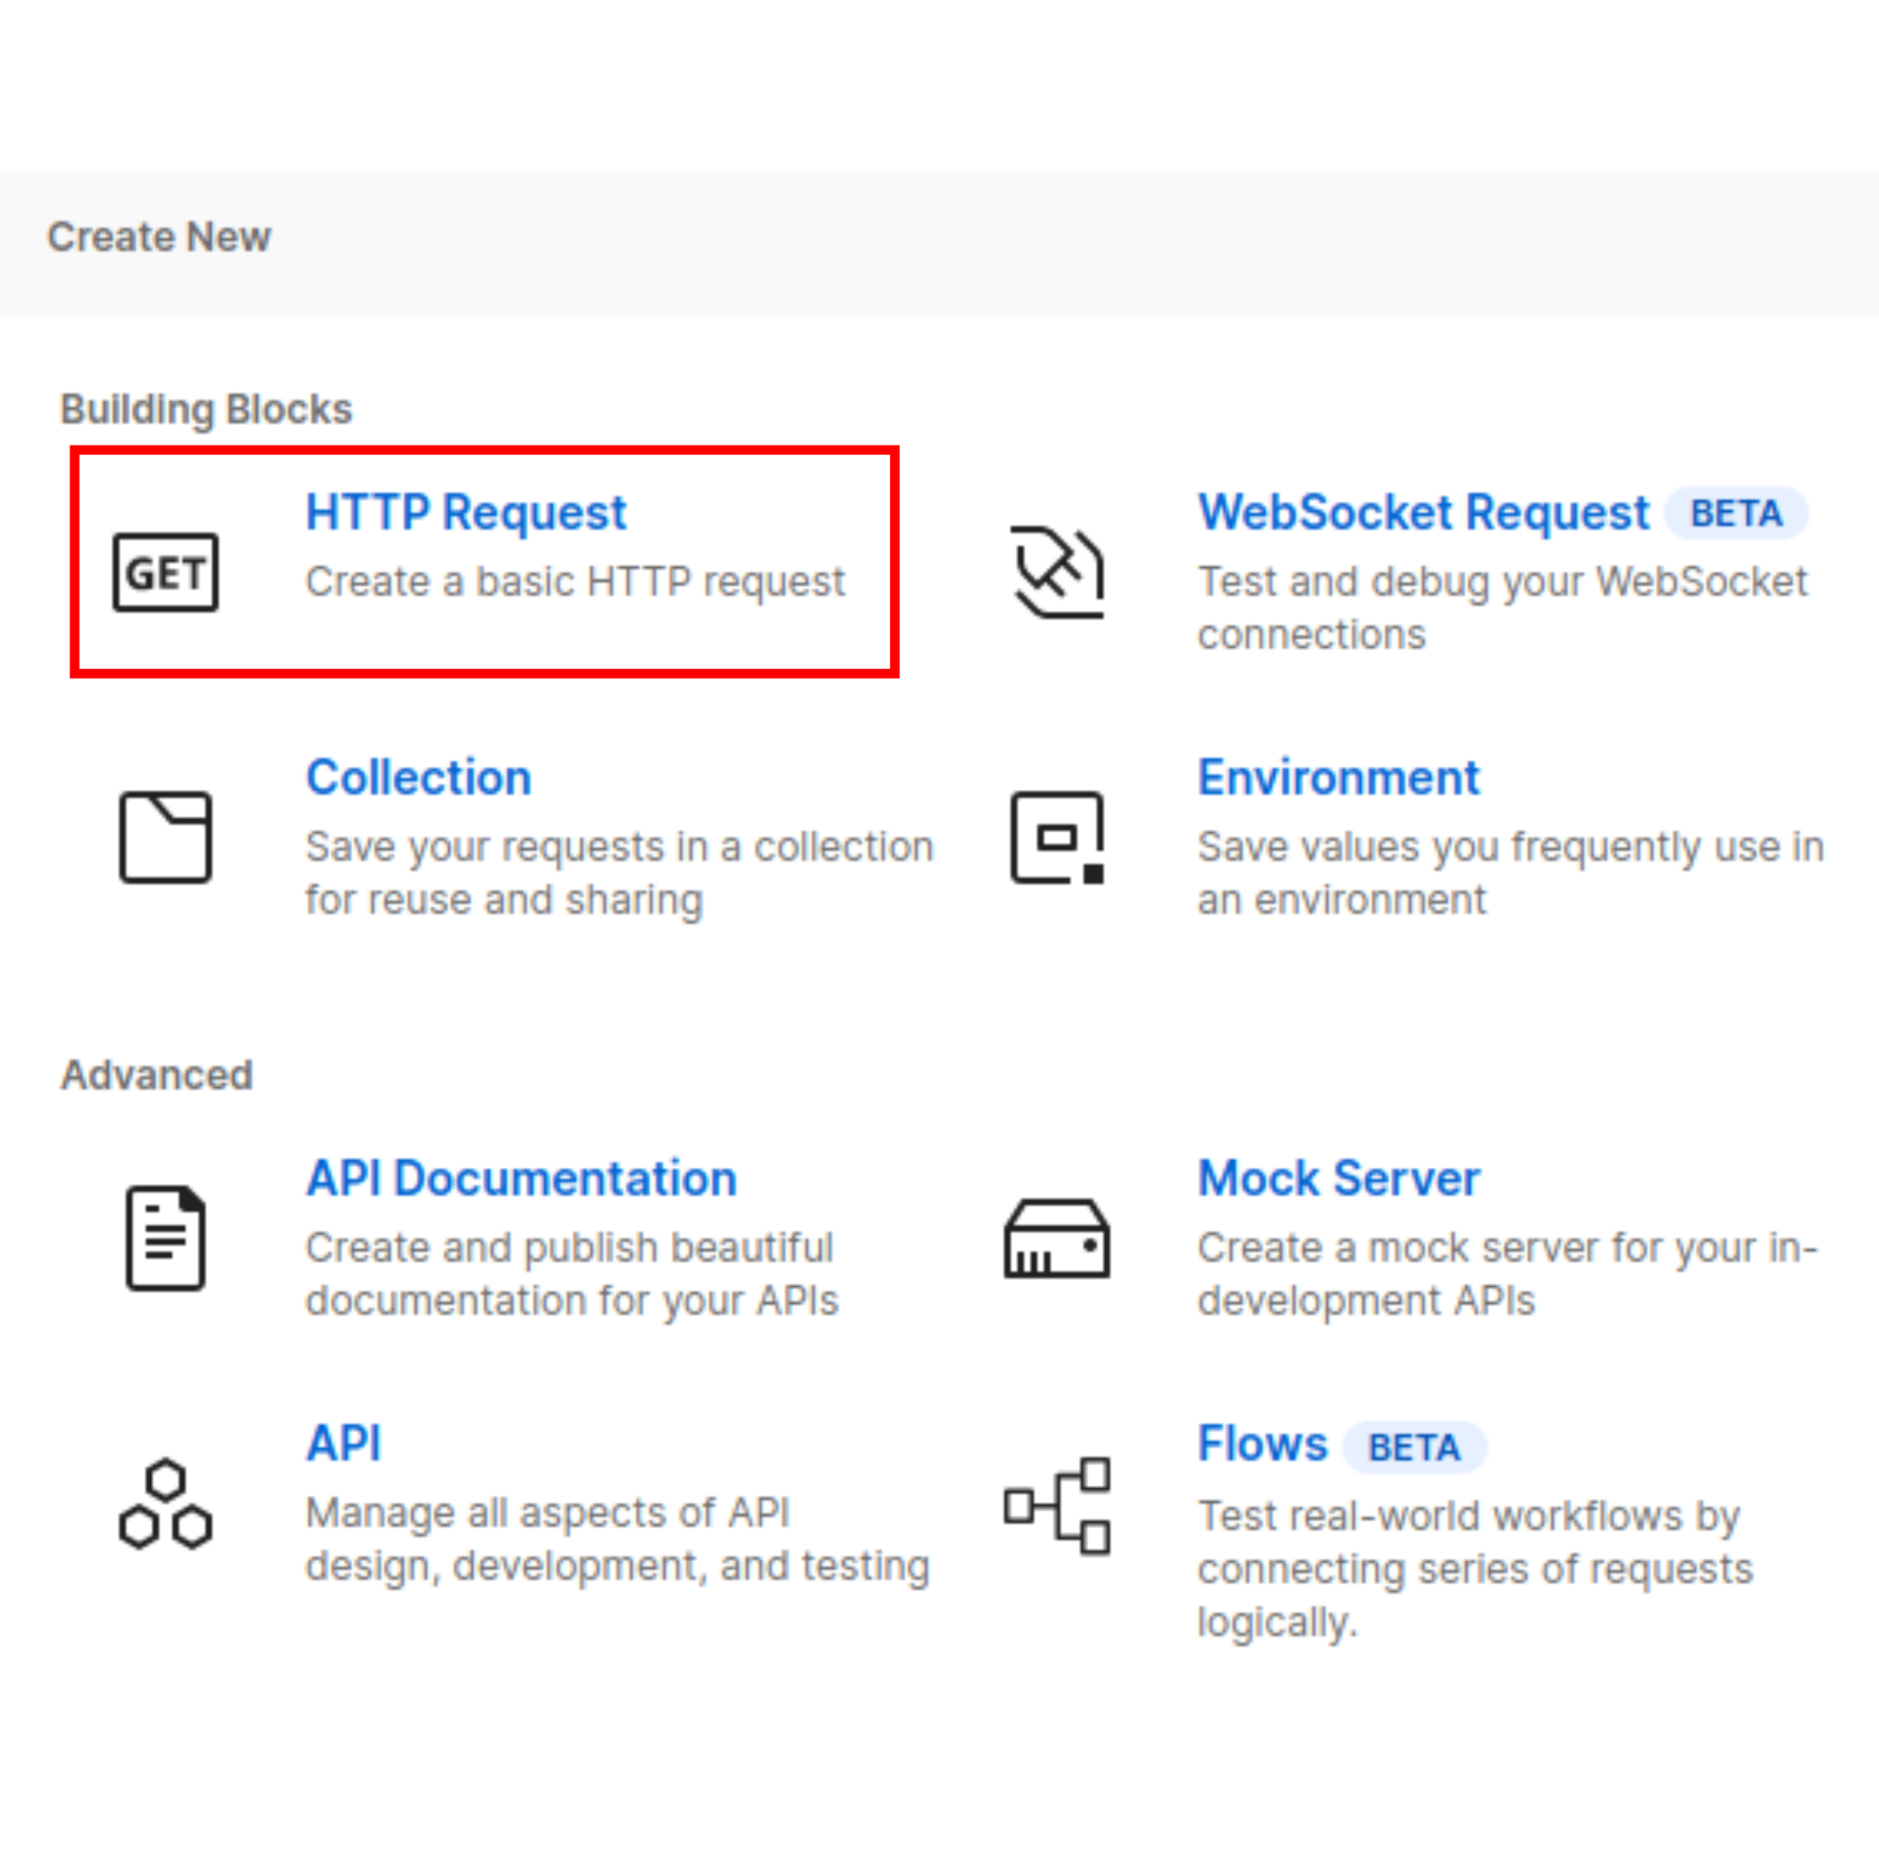Viewport: 1879px width, 1876px height.
Task: Select the API Documentation title
Action: pos(521,1178)
